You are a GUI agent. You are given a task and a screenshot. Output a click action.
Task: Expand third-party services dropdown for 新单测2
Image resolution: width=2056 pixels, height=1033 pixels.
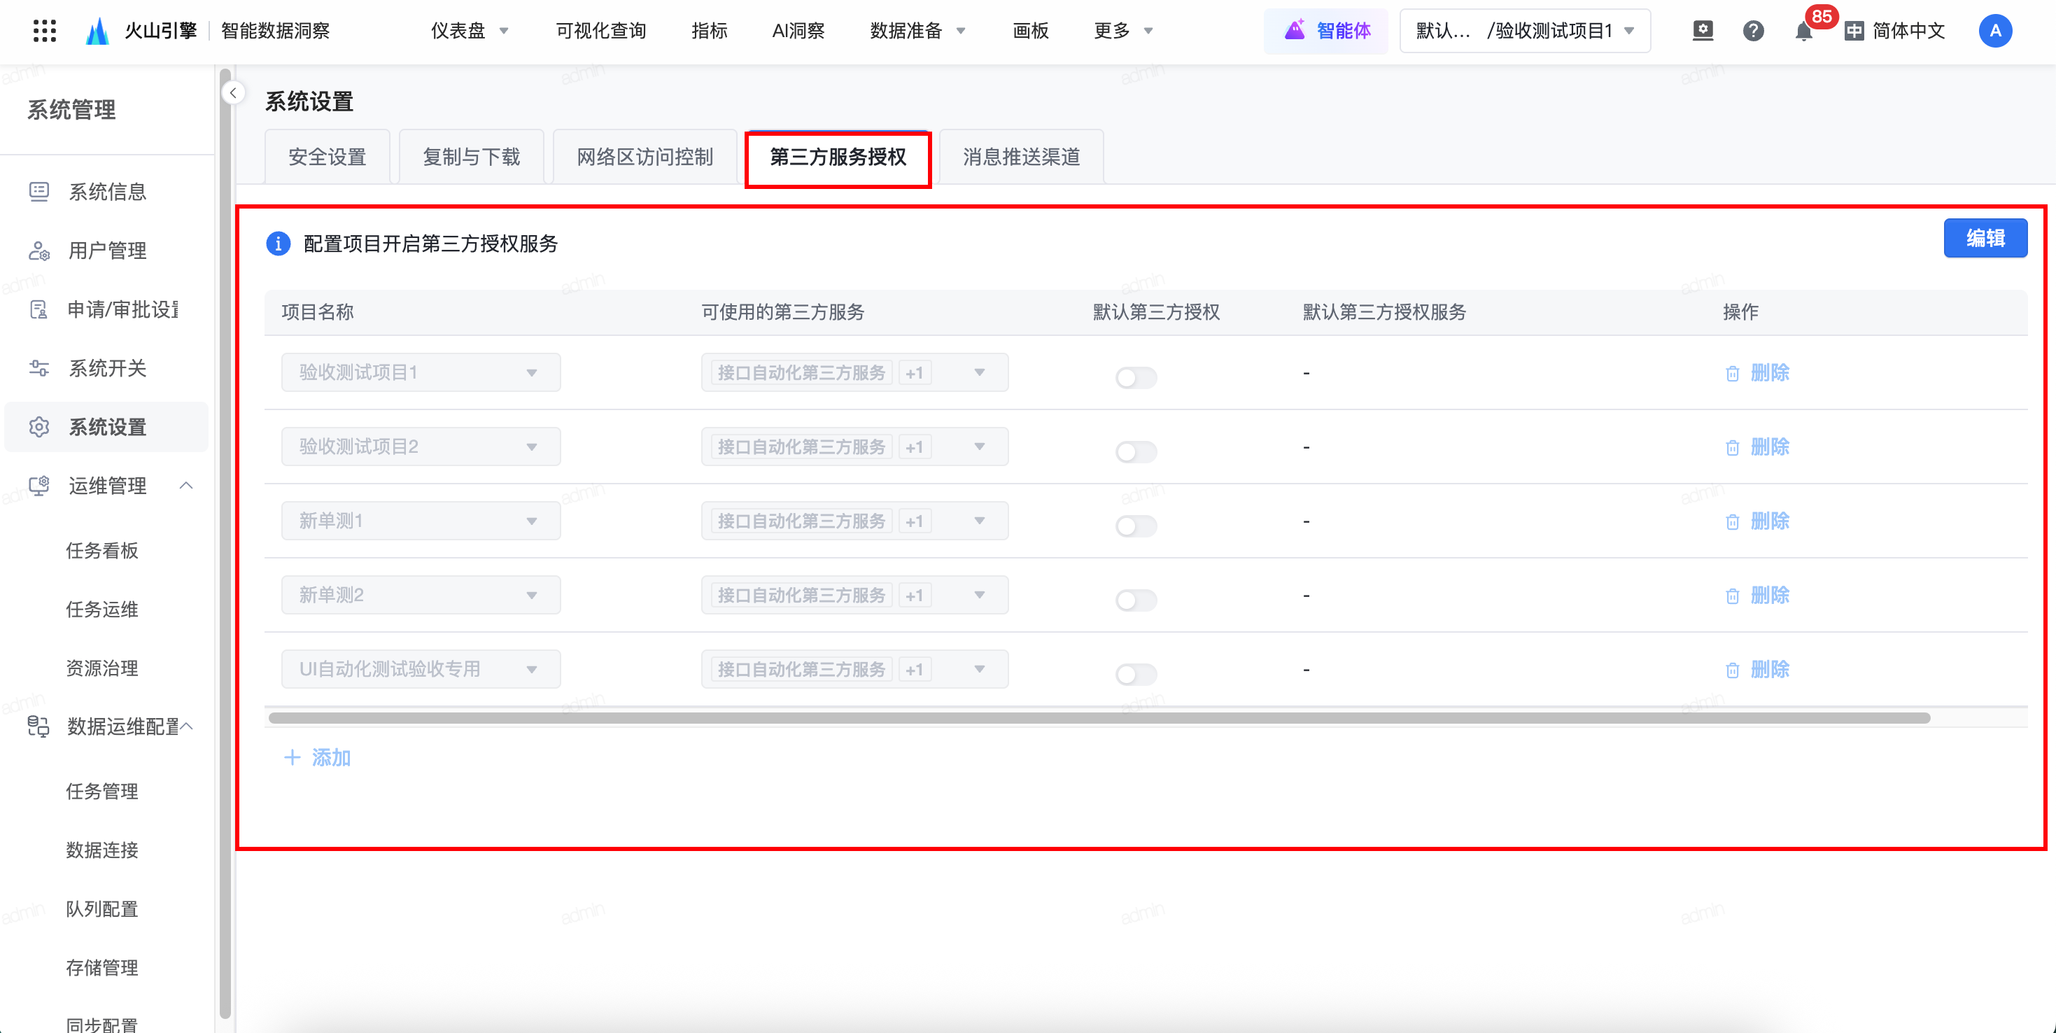(979, 596)
